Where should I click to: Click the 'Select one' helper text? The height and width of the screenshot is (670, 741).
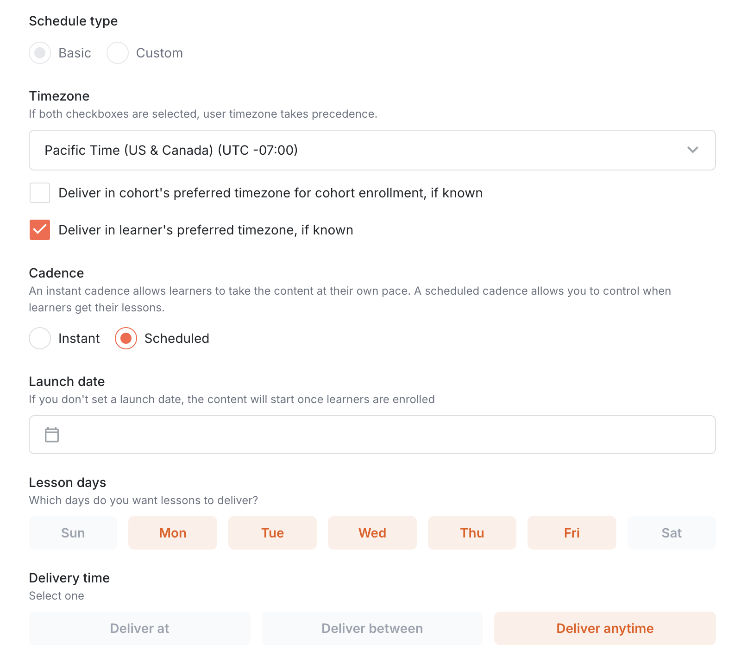point(57,596)
